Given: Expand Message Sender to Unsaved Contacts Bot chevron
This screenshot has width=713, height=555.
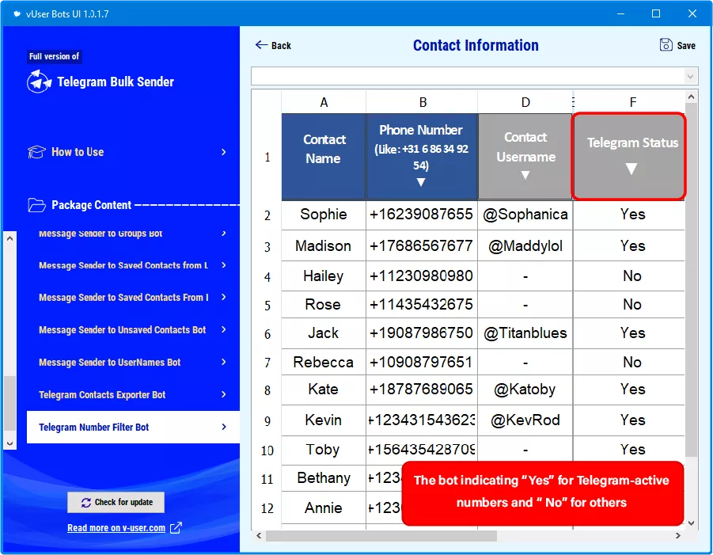Looking at the screenshot, I should (x=224, y=329).
